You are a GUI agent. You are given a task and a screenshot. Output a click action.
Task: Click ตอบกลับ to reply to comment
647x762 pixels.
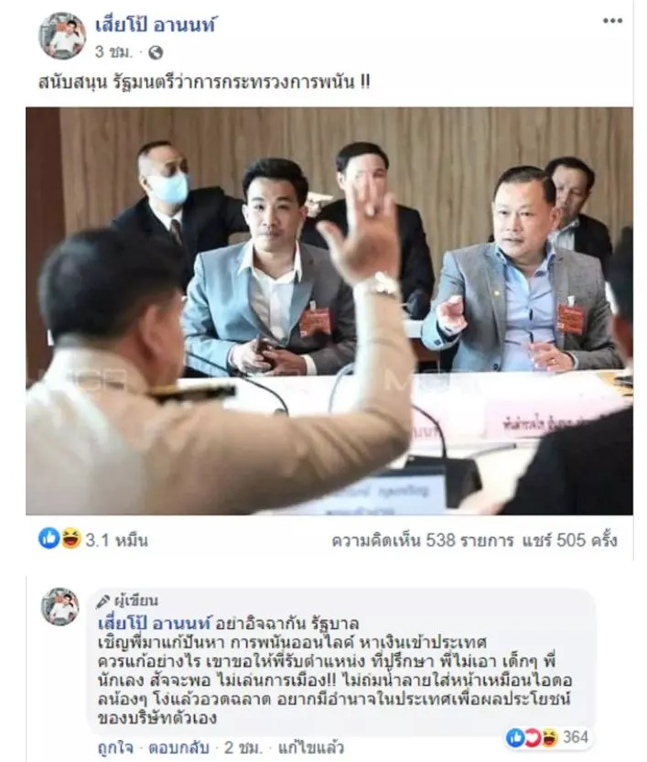[x=178, y=747]
